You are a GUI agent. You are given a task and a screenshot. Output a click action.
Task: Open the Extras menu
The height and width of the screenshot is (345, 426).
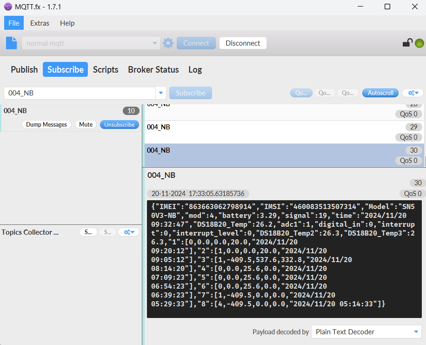coord(40,23)
